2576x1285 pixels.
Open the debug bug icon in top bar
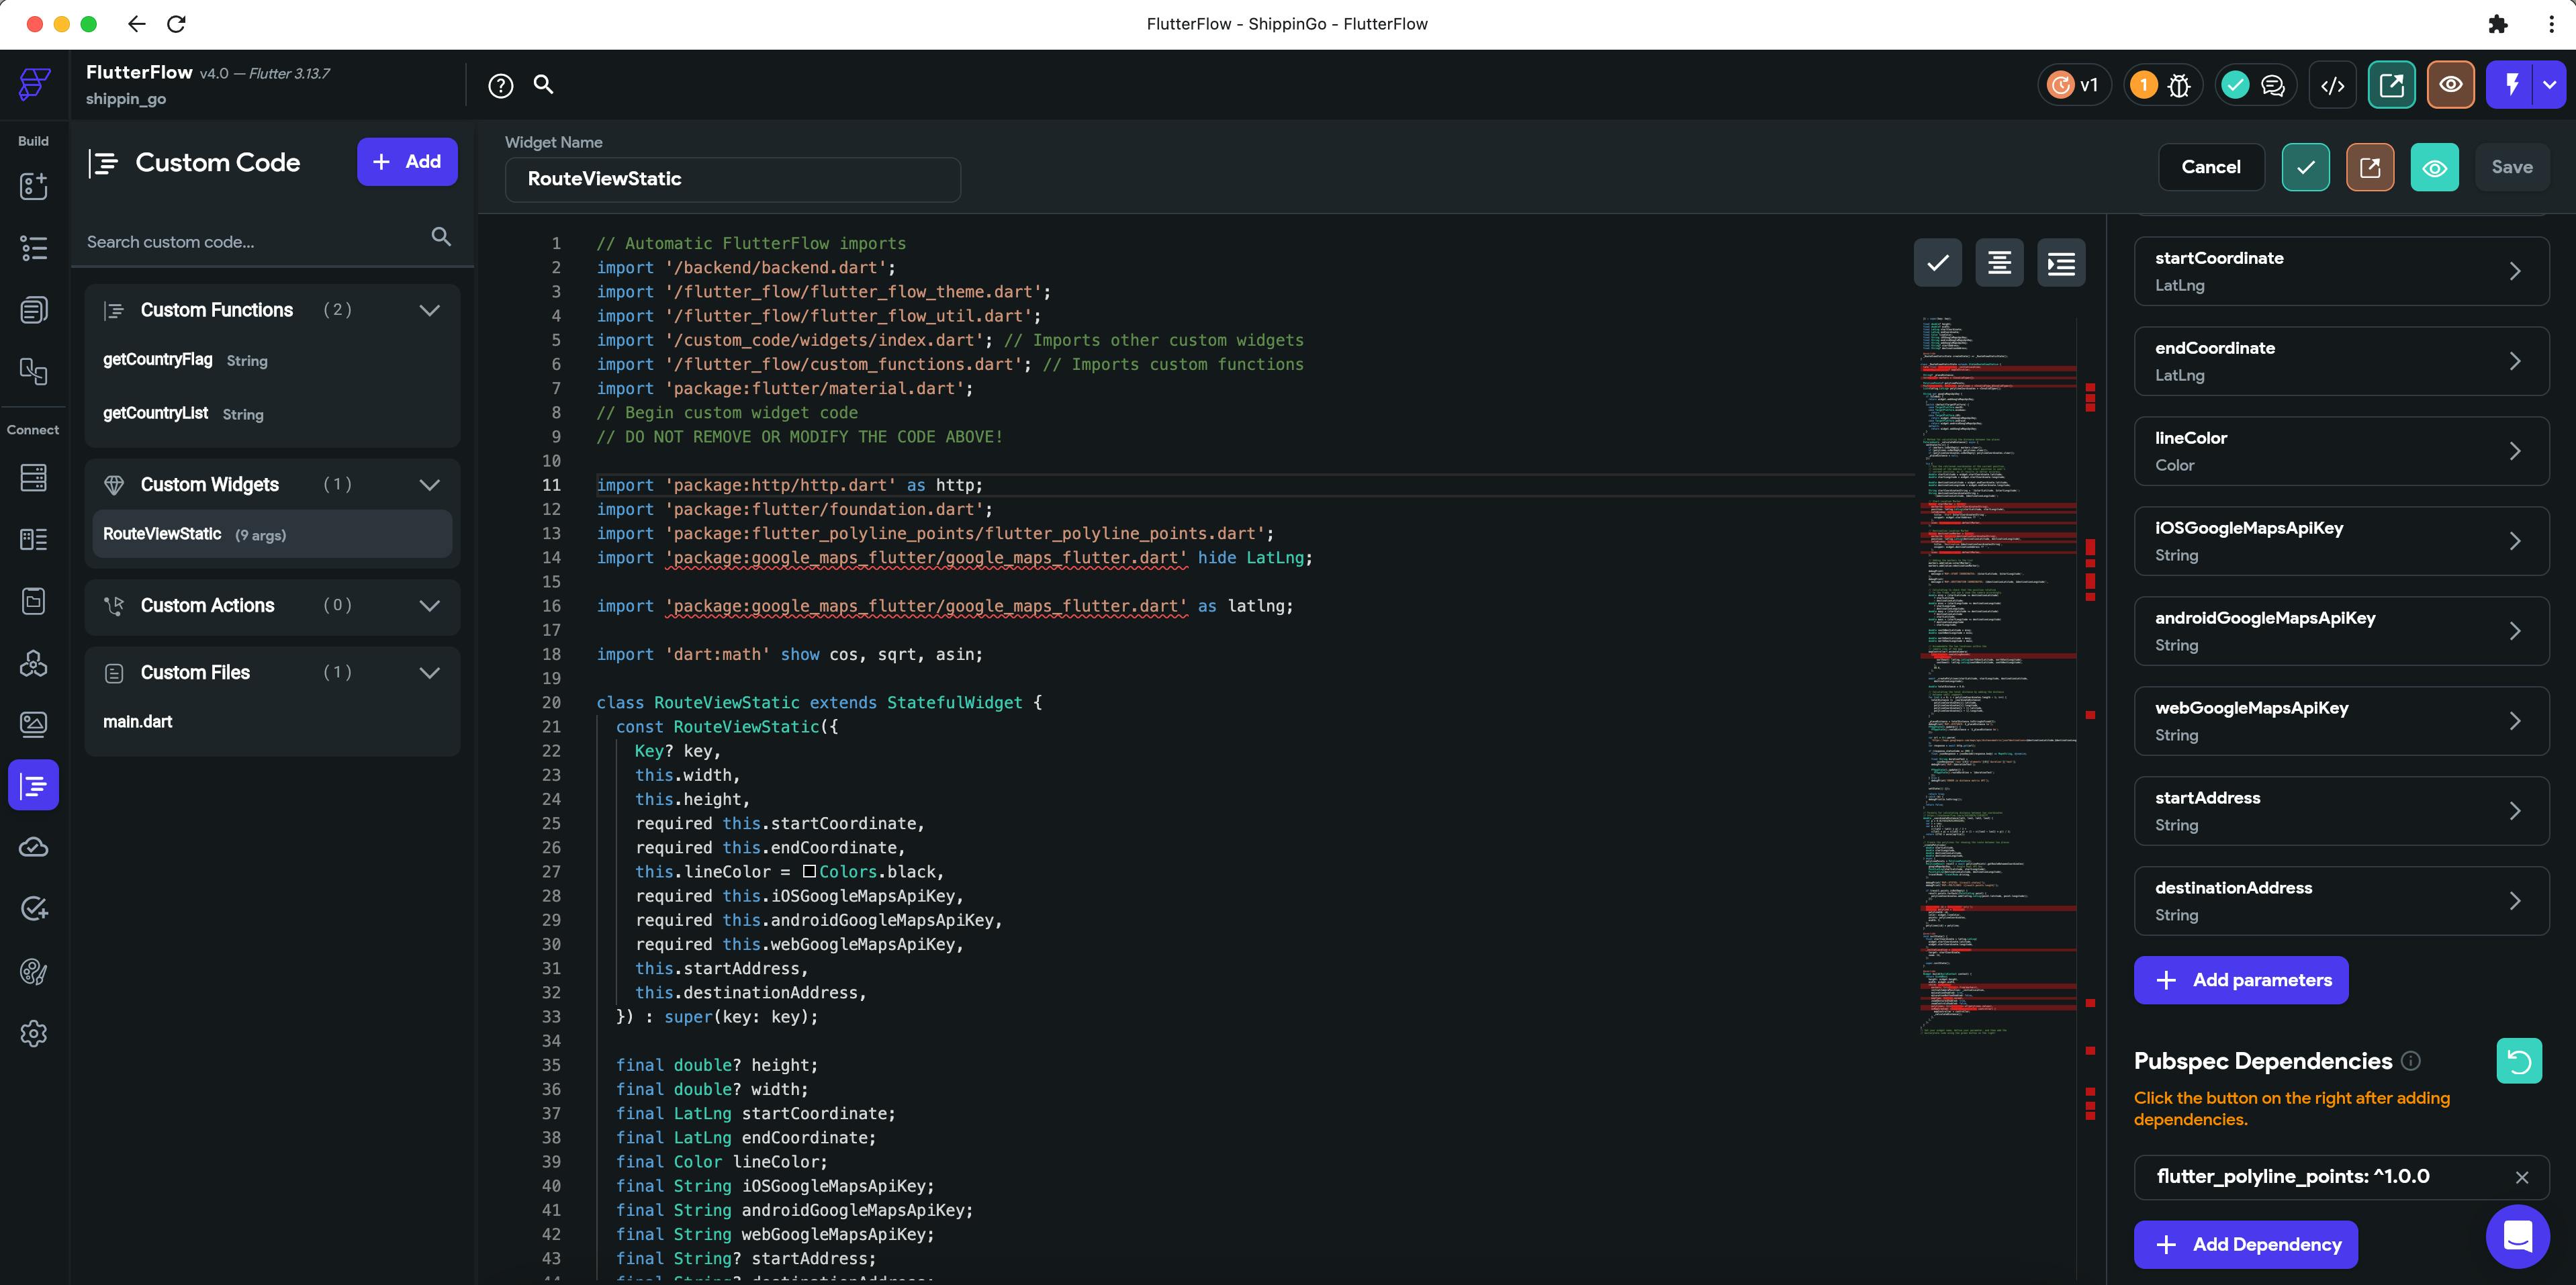tap(2179, 86)
